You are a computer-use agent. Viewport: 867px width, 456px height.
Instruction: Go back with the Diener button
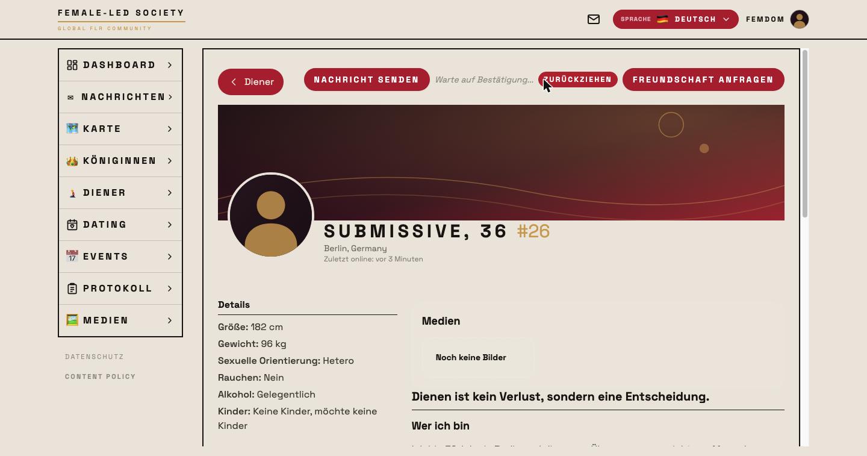point(250,82)
